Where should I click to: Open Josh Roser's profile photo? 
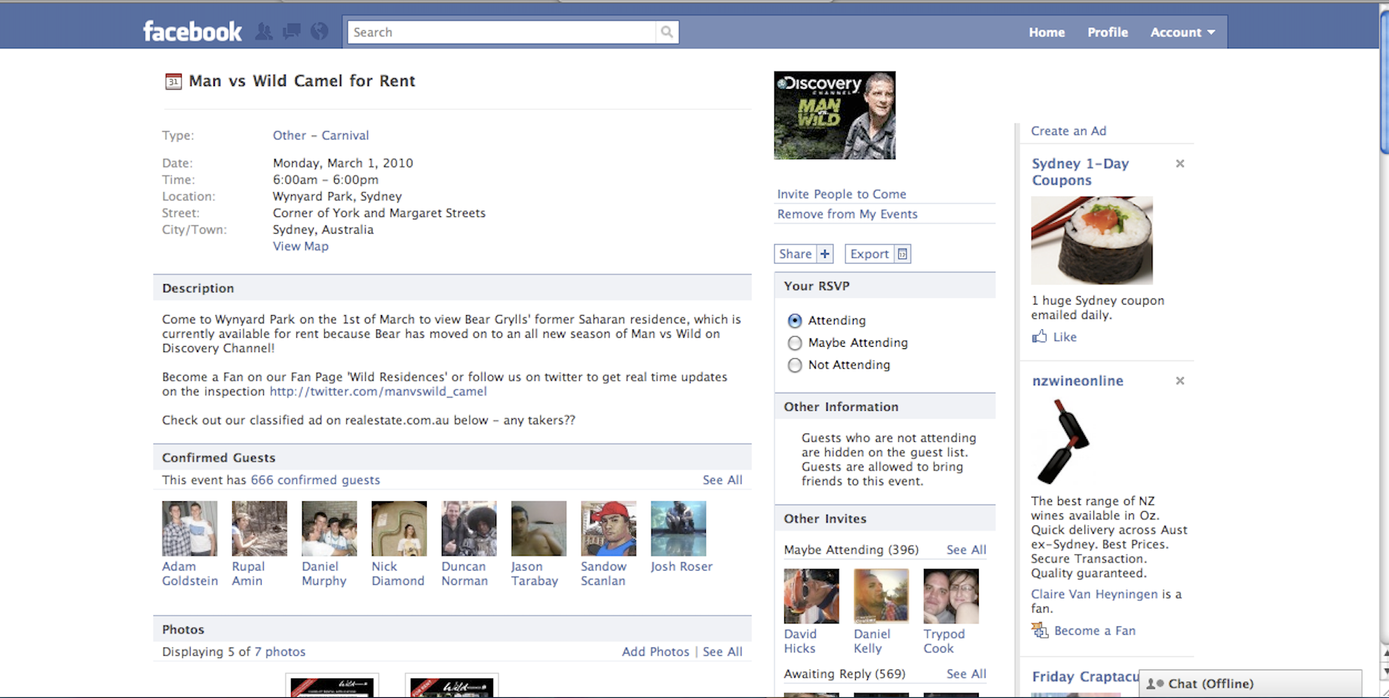coord(679,528)
